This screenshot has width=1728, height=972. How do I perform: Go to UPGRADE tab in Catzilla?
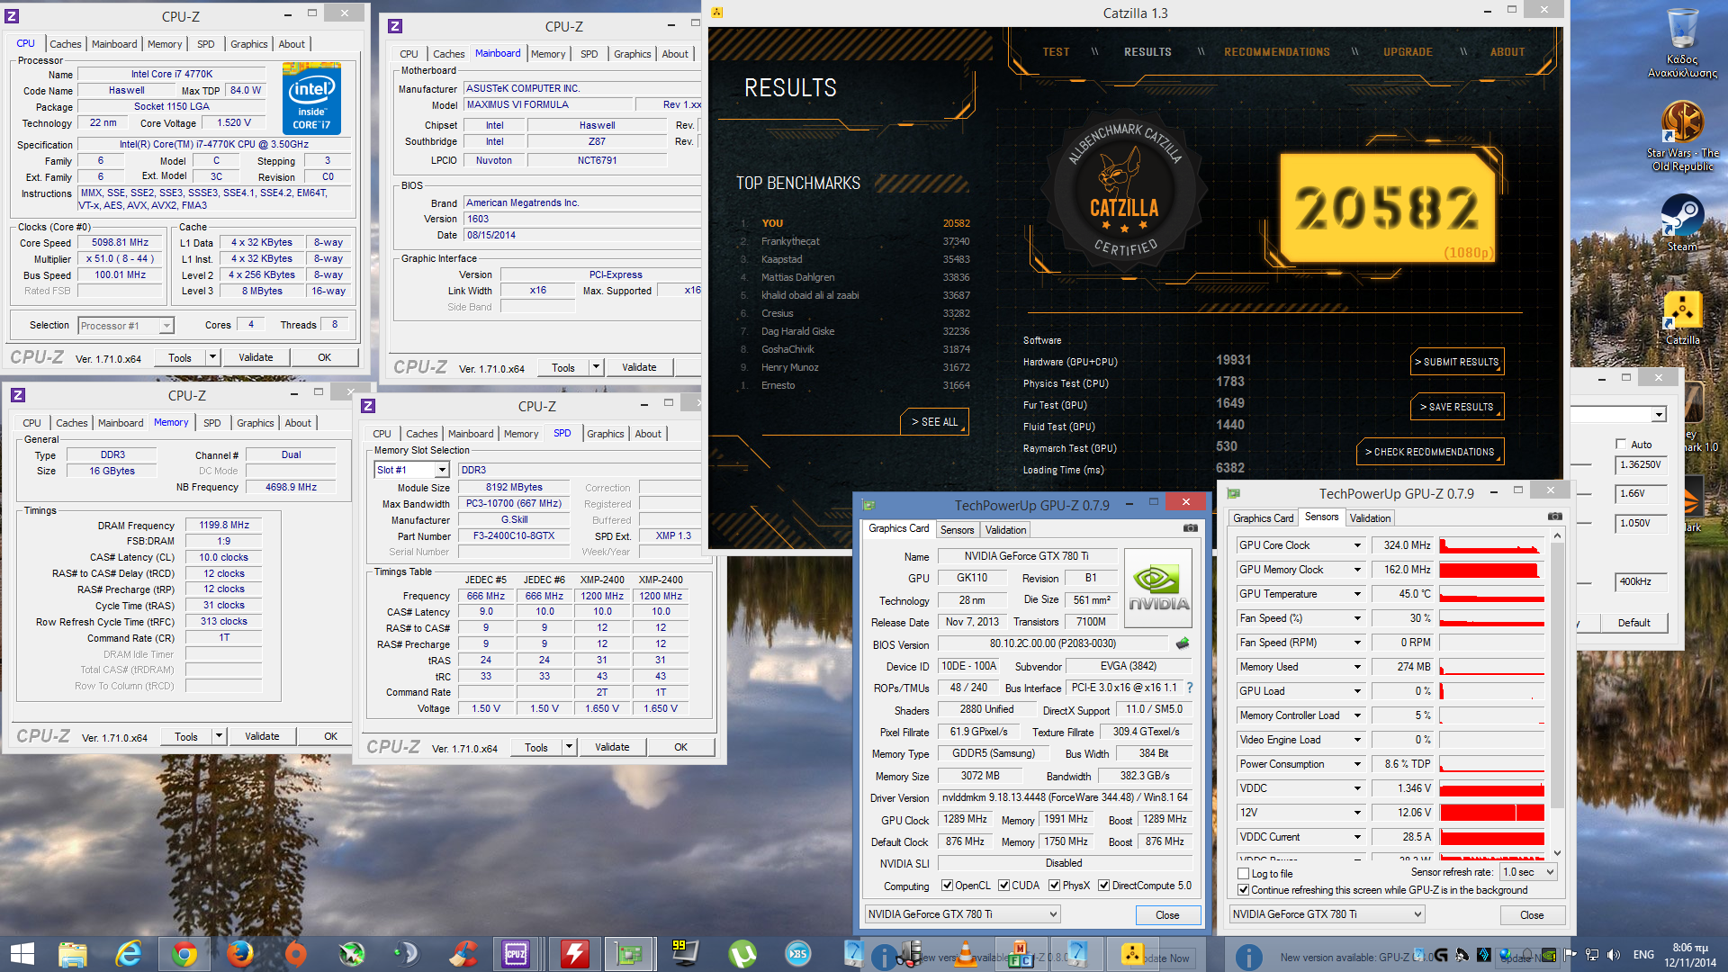1408,52
